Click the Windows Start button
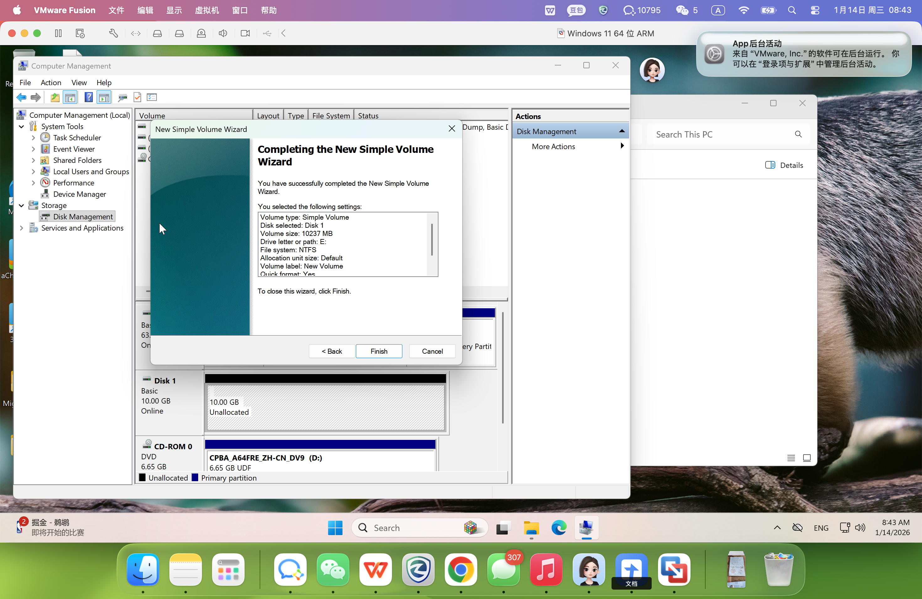 335,528
